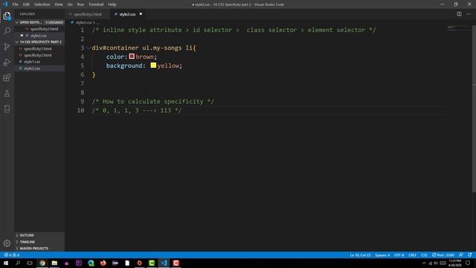Click the unsaved dot on the style2.css tab
Image resolution: width=476 pixels, height=268 pixels.
point(141,14)
